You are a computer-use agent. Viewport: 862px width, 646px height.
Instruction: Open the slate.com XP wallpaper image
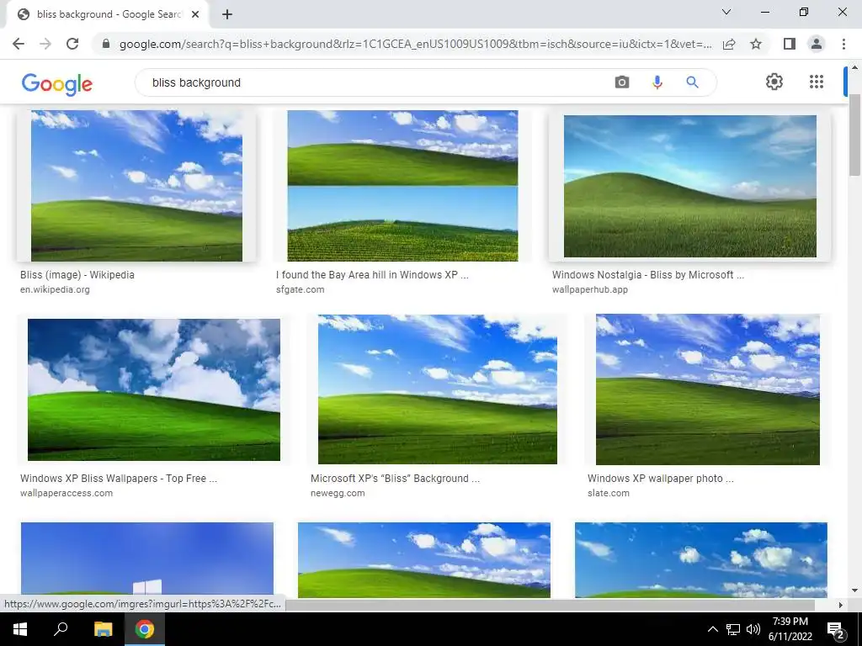click(x=707, y=389)
